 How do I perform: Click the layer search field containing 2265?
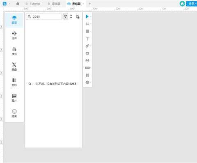(44, 16)
